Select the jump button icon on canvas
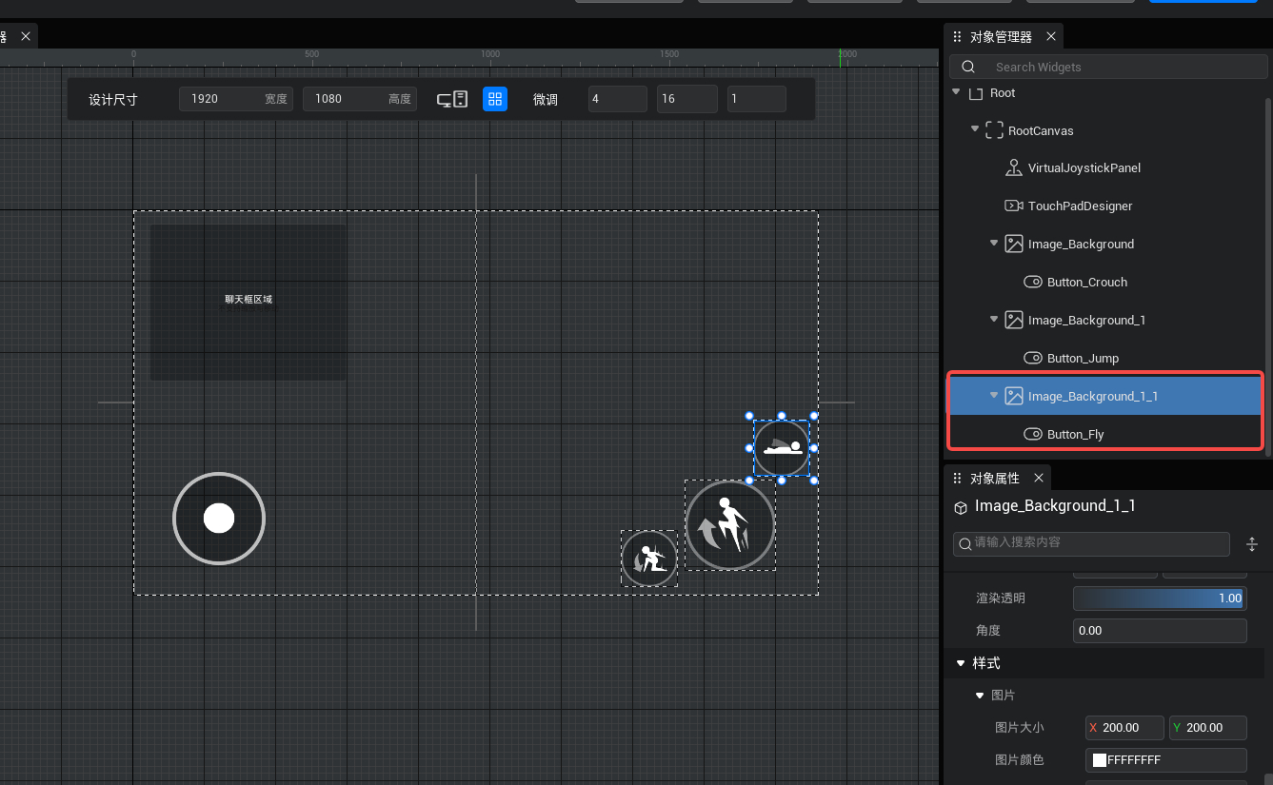This screenshot has height=785, width=1273. [730, 525]
